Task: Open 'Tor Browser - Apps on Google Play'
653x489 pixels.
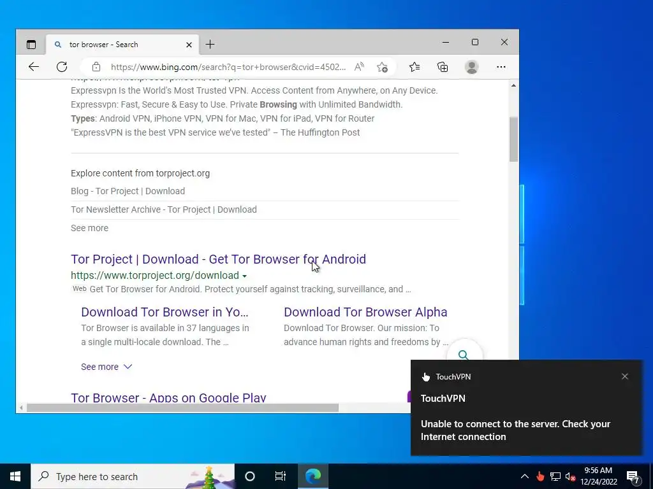Action: 168,397
